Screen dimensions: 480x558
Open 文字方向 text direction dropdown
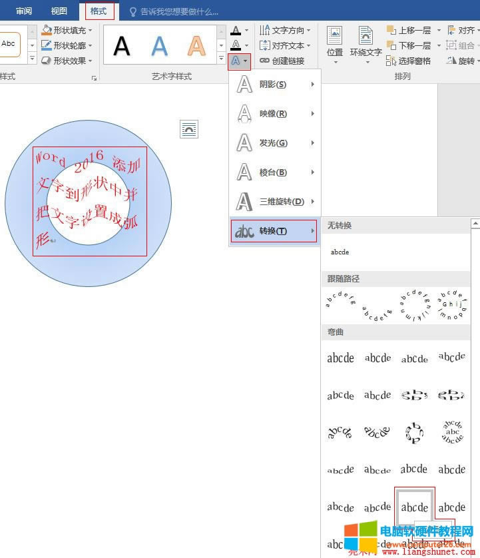285,30
